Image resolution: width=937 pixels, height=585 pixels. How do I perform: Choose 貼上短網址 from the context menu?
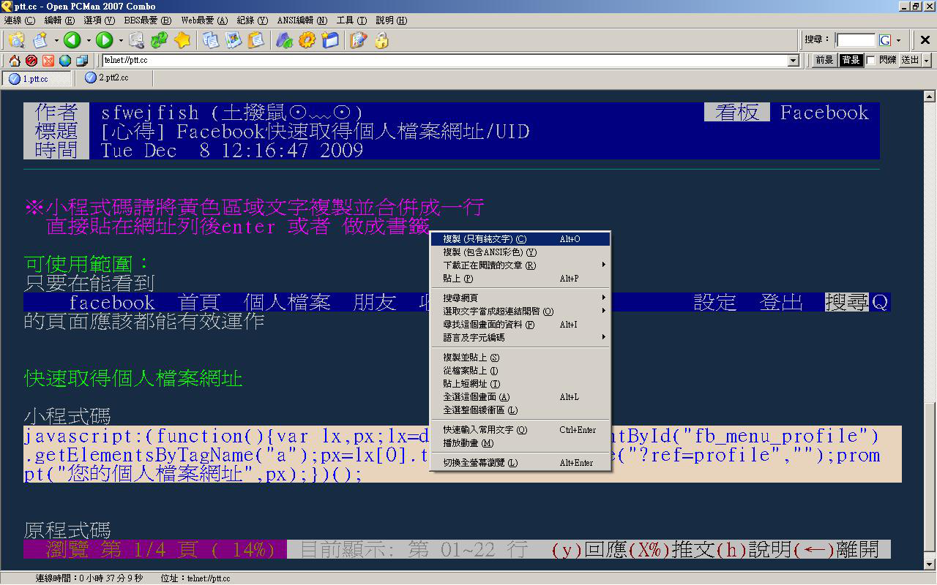tap(520, 384)
